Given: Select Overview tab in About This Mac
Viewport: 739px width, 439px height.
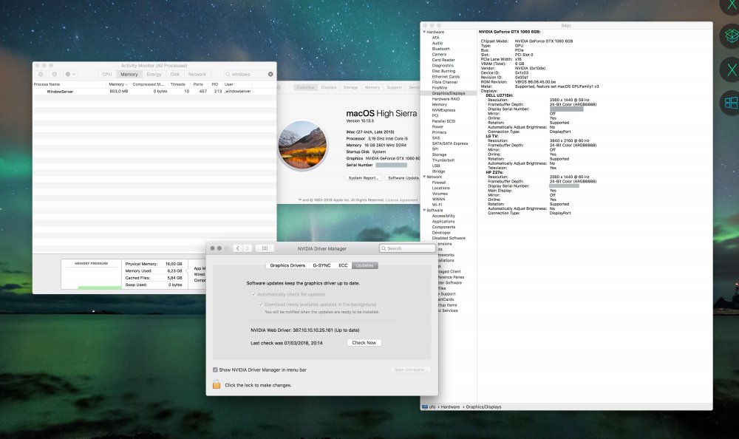Looking at the screenshot, I should click(x=305, y=87).
